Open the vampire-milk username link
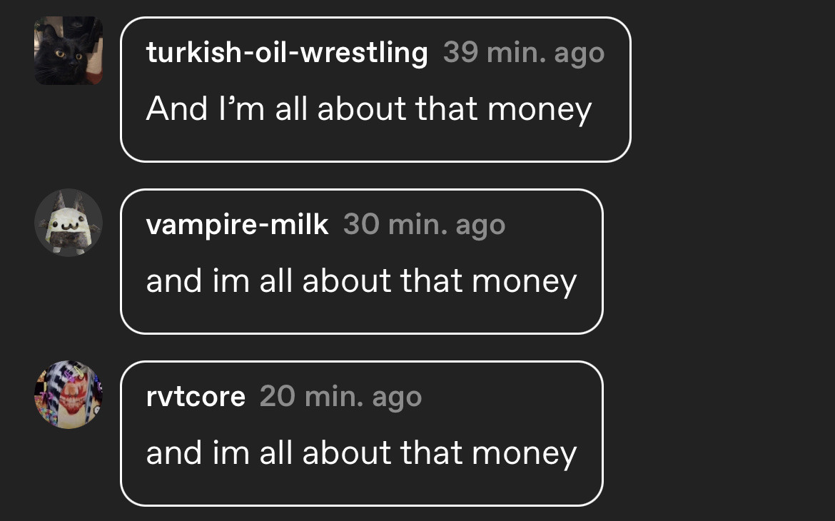The width and height of the screenshot is (835, 521). tap(238, 225)
